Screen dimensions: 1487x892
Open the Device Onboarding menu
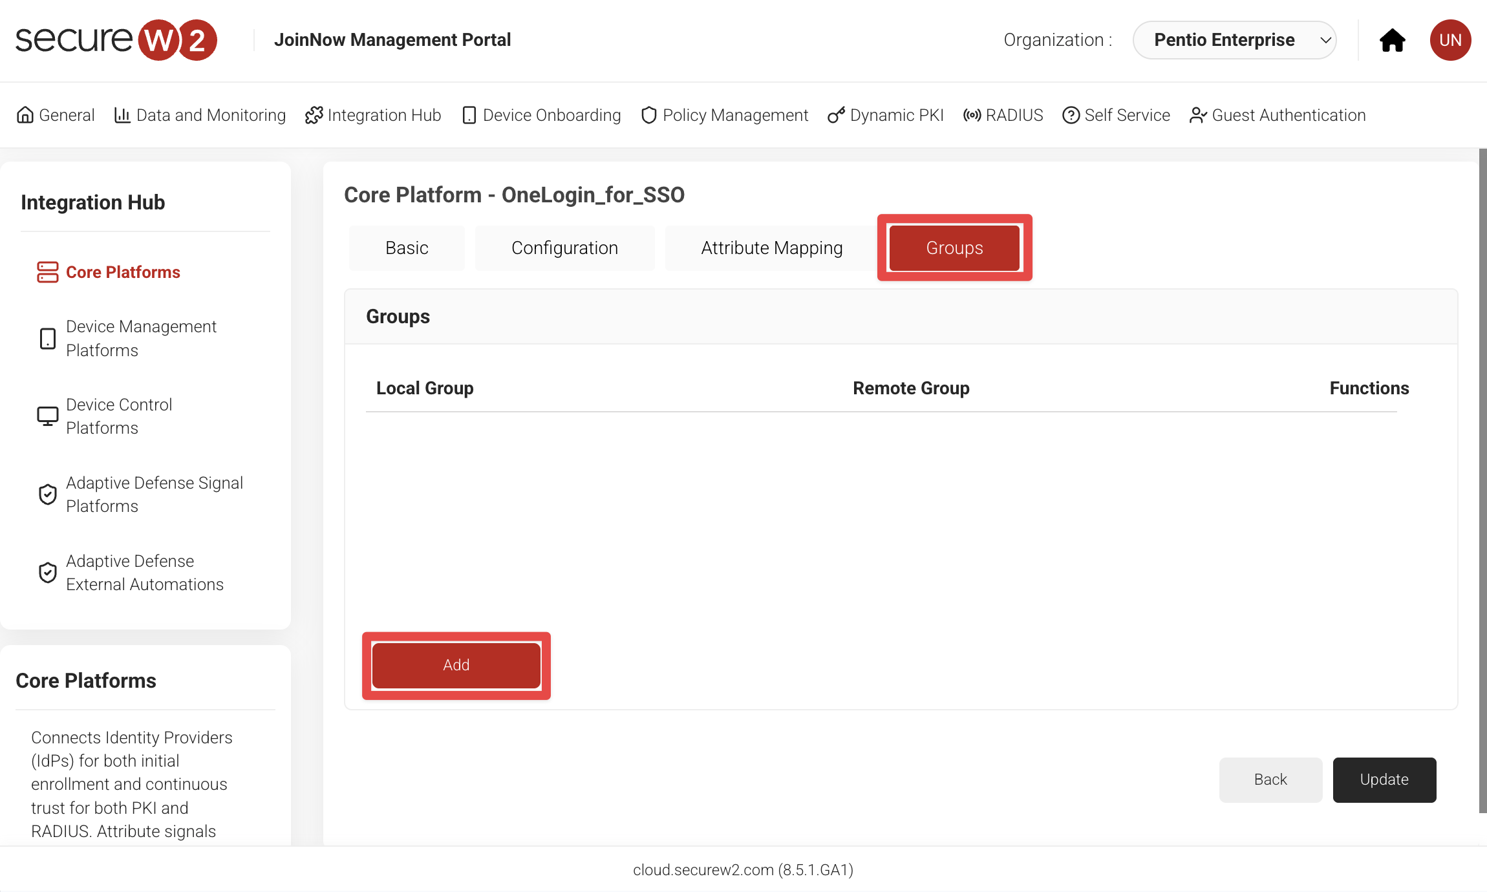(x=542, y=115)
